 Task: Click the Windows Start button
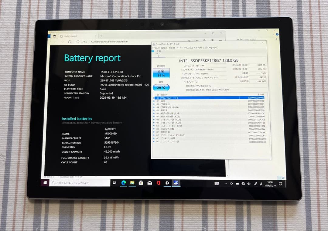[x=44, y=183]
